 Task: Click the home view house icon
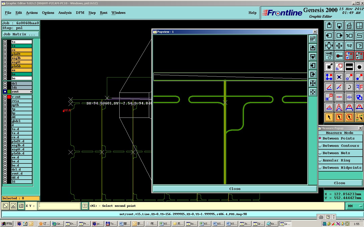(349, 25)
